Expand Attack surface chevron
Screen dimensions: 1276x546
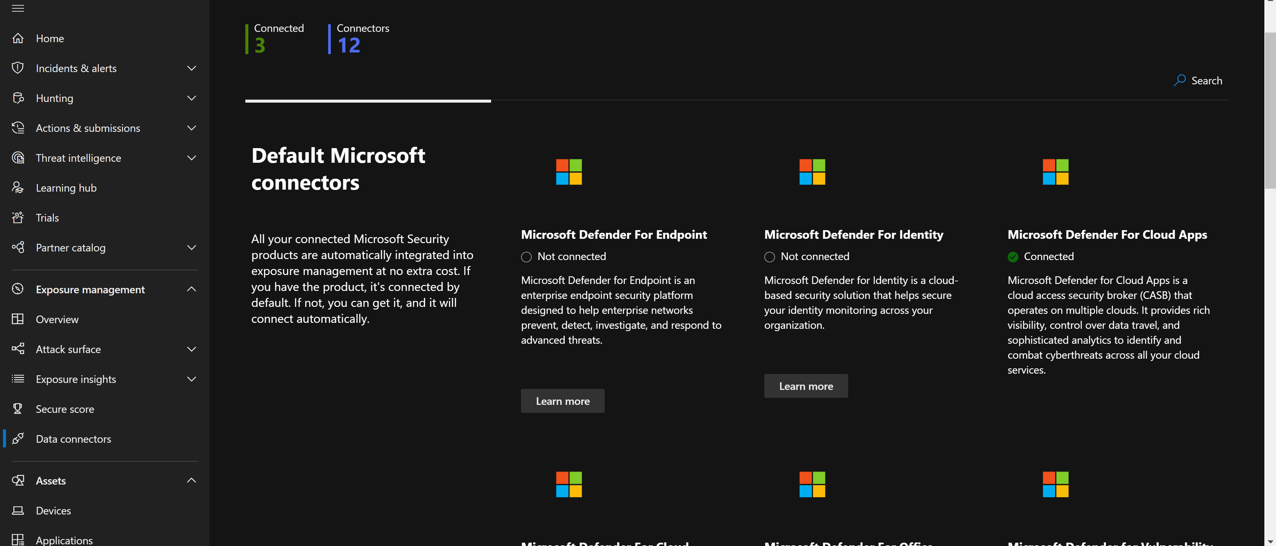tap(191, 349)
